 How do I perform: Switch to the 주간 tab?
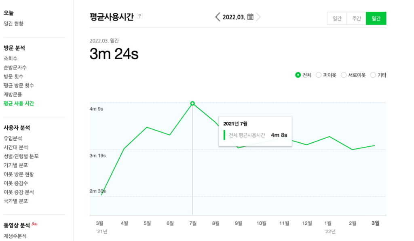pos(356,18)
